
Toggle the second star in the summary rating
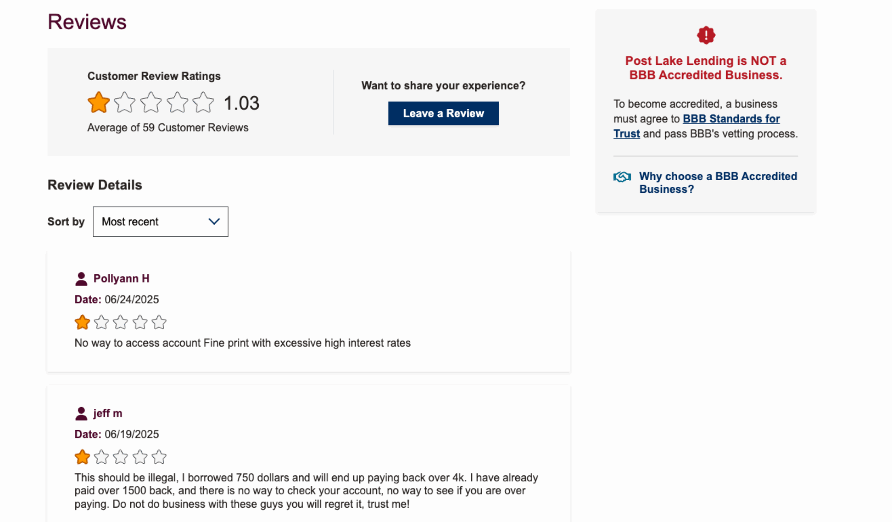click(x=125, y=102)
